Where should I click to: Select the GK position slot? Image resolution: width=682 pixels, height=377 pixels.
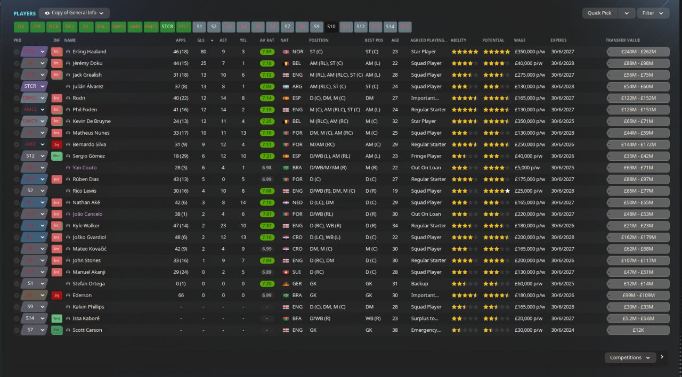[21, 27]
